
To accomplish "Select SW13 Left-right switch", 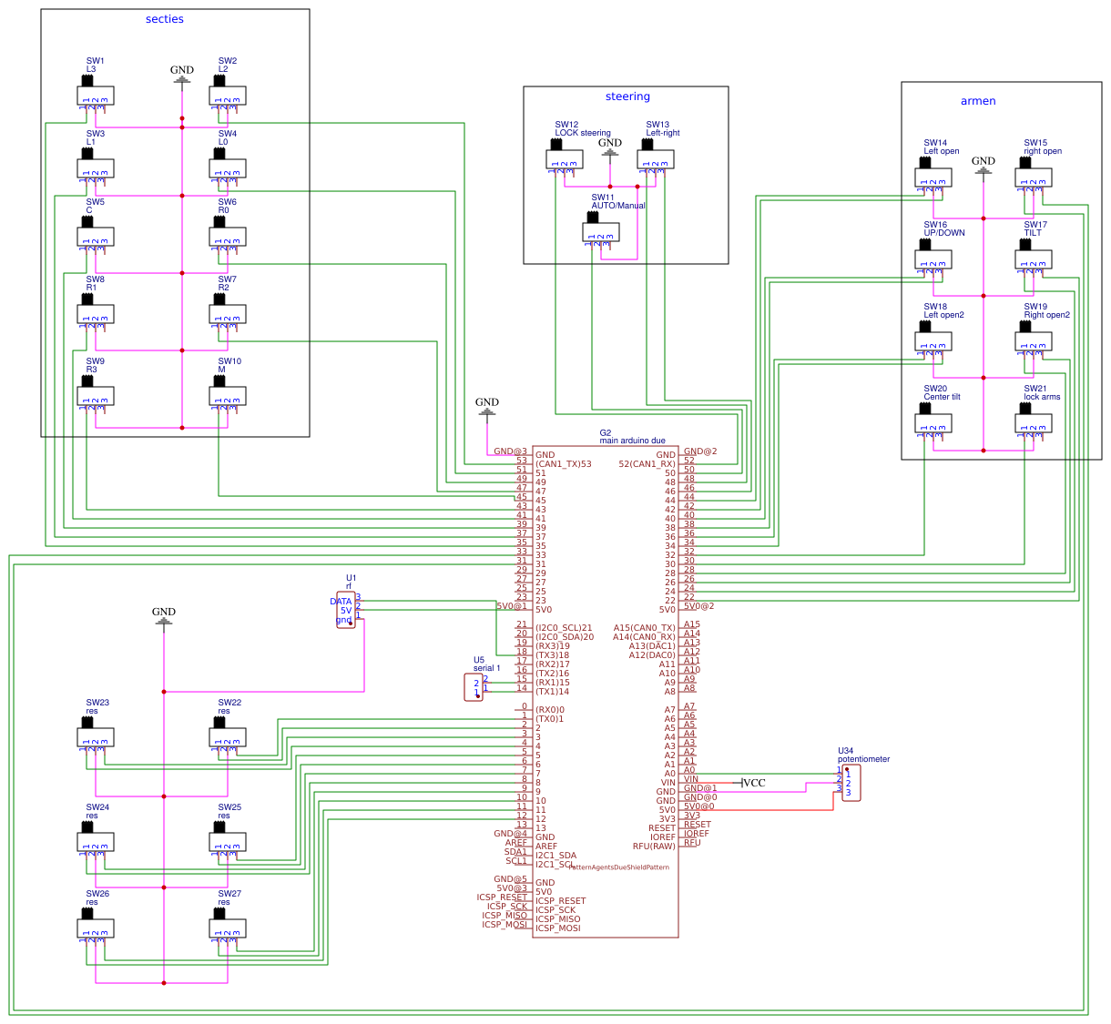I will (x=656, y=157).
